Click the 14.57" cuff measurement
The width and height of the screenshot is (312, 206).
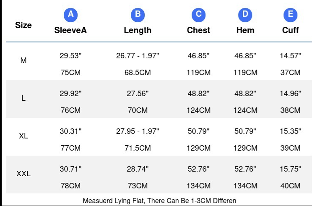(x=291, y=56)
